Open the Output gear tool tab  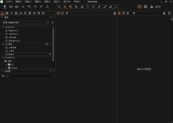click(39, 13)
